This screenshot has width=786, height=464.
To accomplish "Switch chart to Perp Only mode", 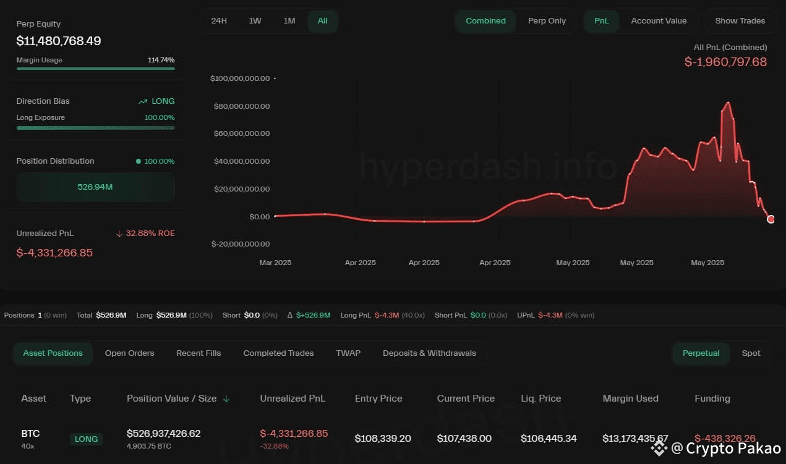I will pos(547,21).
